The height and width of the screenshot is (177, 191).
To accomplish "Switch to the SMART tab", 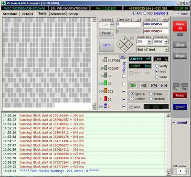I will point(28,14).
